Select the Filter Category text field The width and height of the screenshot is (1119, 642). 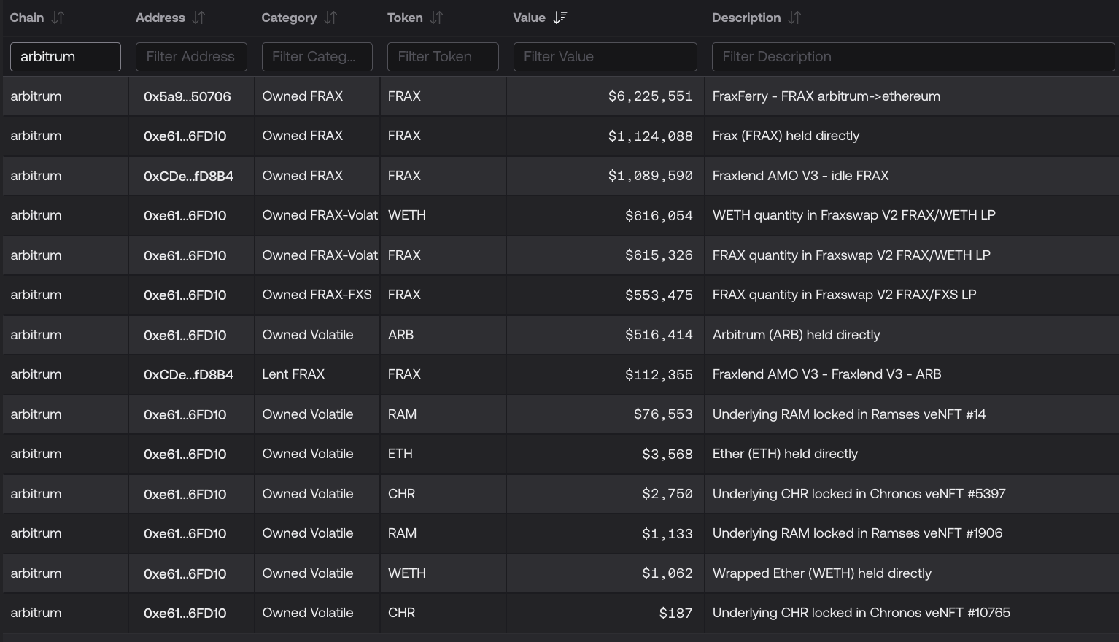[x=317, y=57]
